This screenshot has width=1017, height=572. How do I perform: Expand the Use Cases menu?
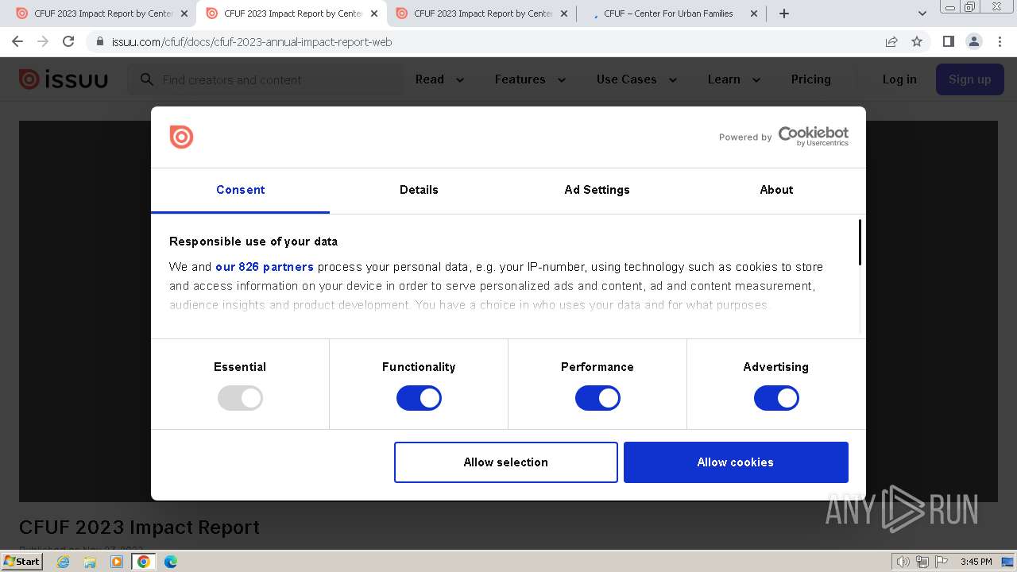pyautogui.click(x=636, y=79)
